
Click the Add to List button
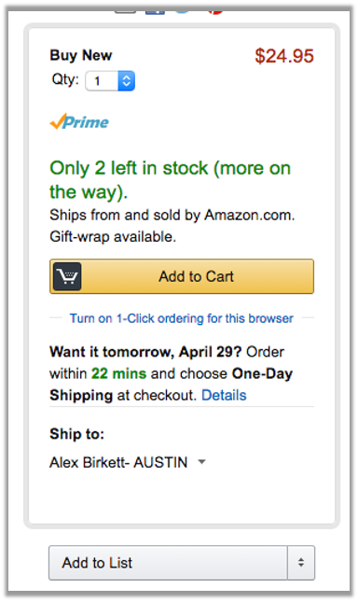pos(168,563)
